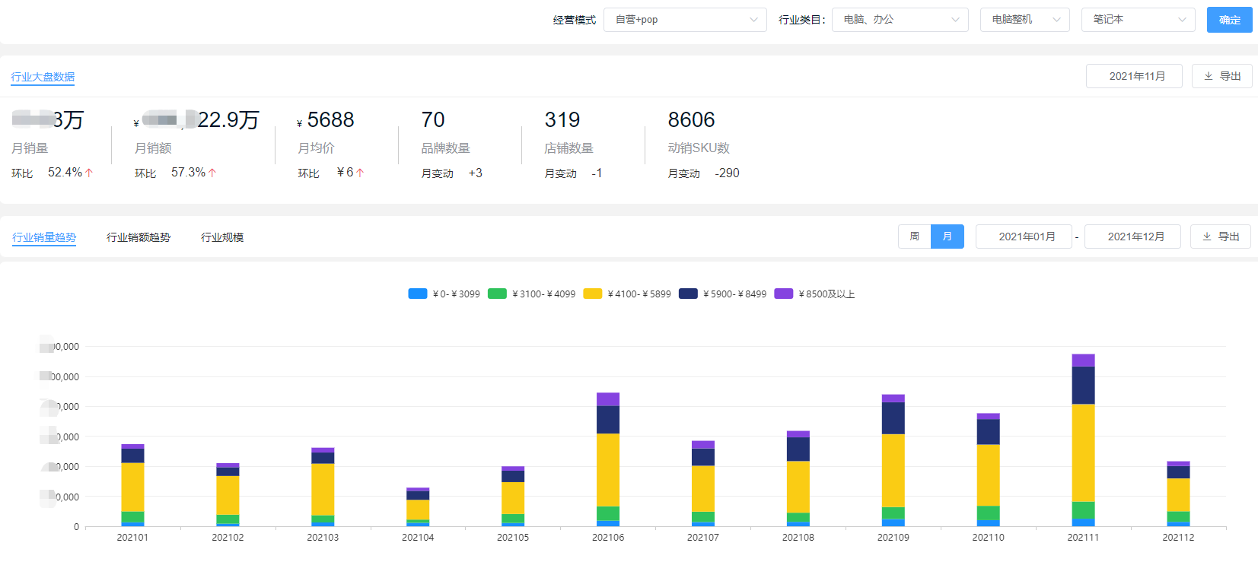Click the 动销SKU数 value 8606
Viewport: 1258px width, 562px height.
[x=691, y=120]
